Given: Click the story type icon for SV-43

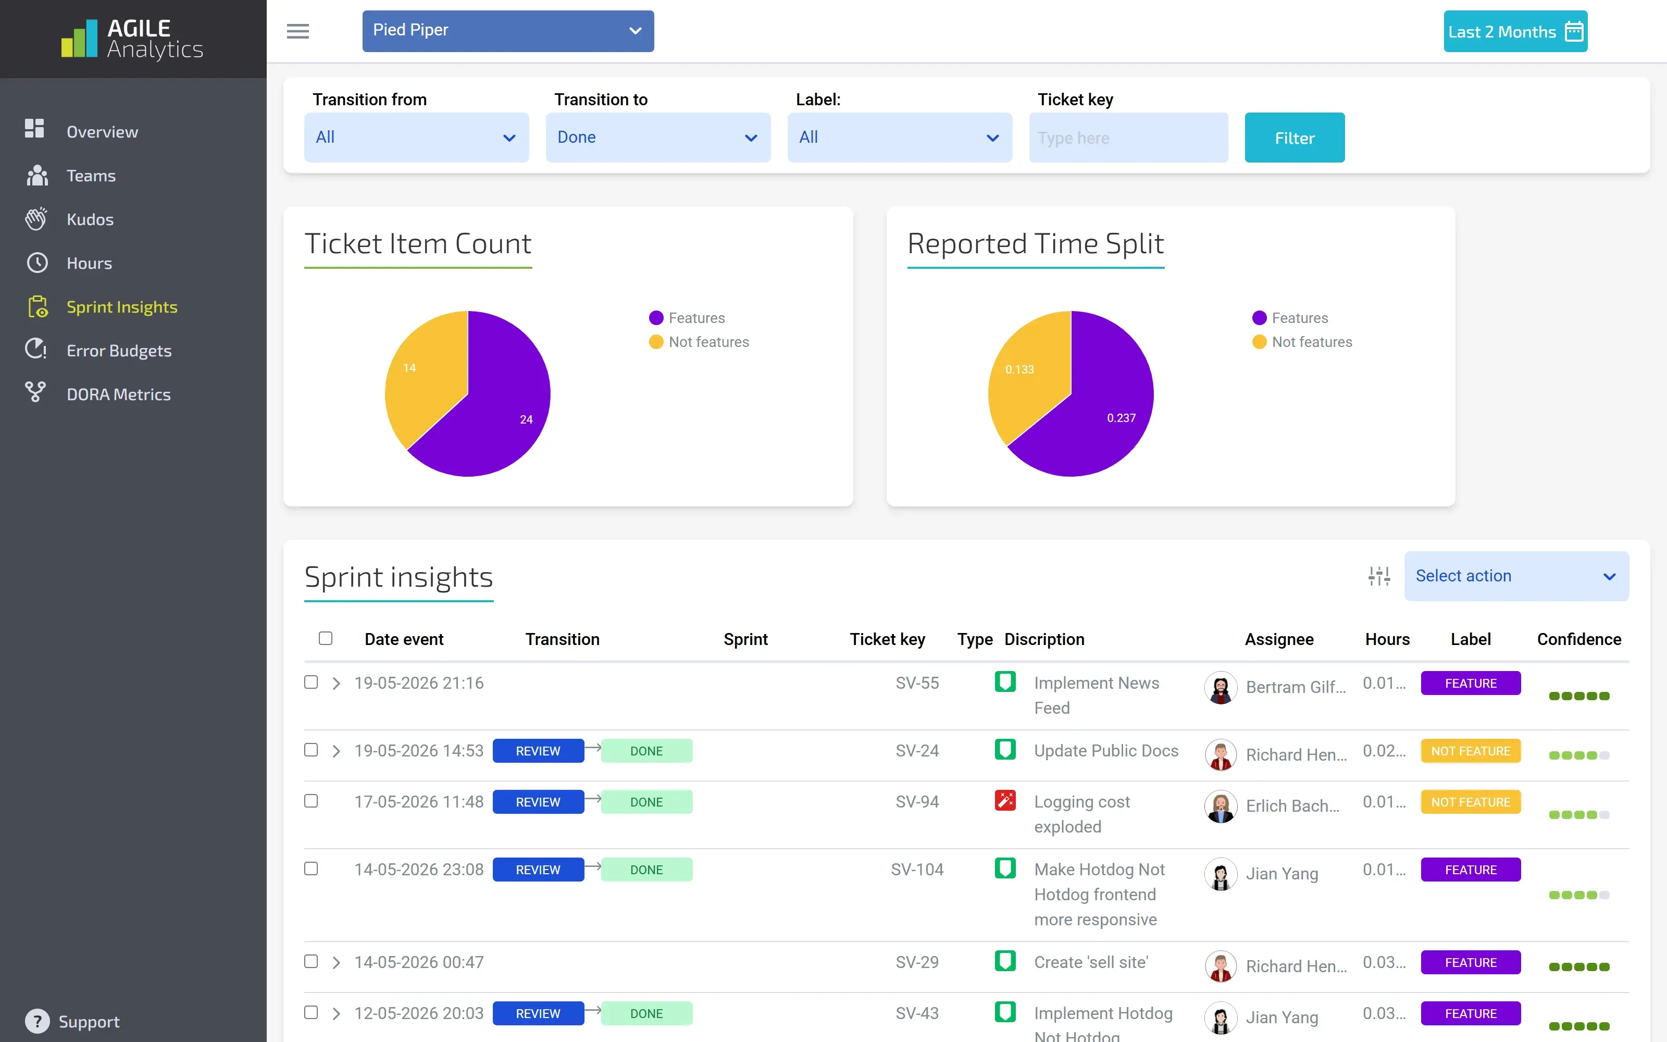Looking at the screenshot, I should point(1005,1012).
